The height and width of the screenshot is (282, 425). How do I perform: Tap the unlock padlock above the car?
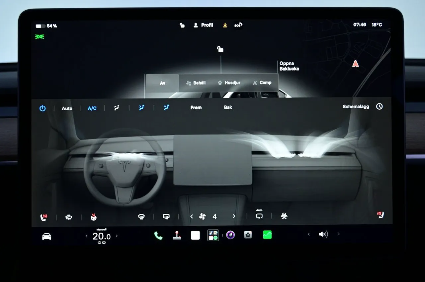pyautogui.click(x=220, y=49)
